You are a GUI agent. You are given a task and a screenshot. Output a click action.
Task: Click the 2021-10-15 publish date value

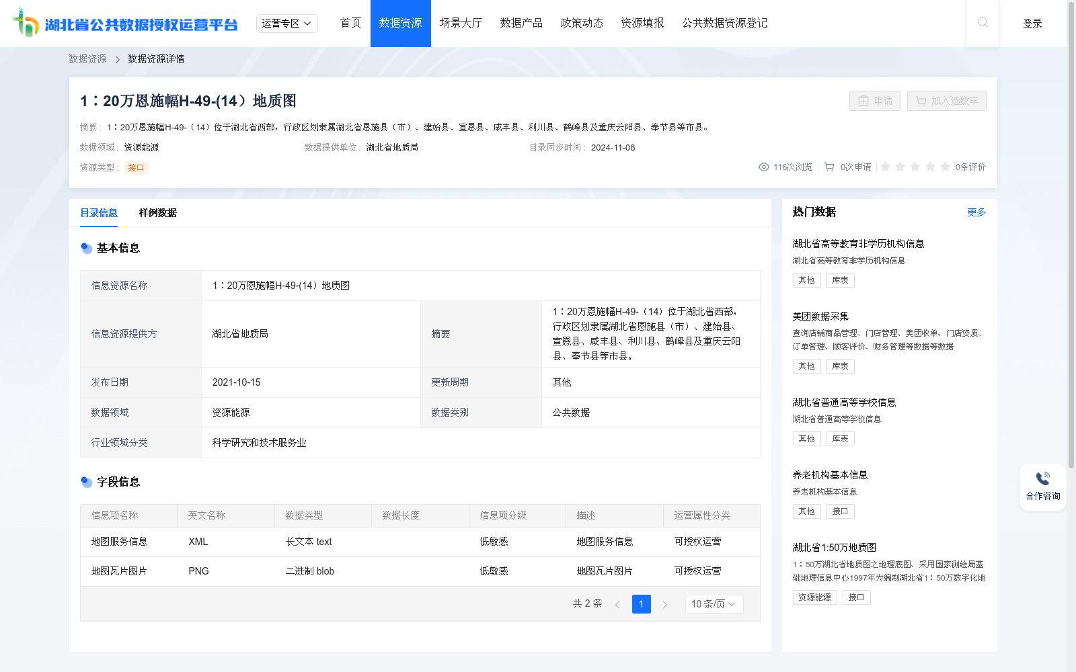pos(236,382)
